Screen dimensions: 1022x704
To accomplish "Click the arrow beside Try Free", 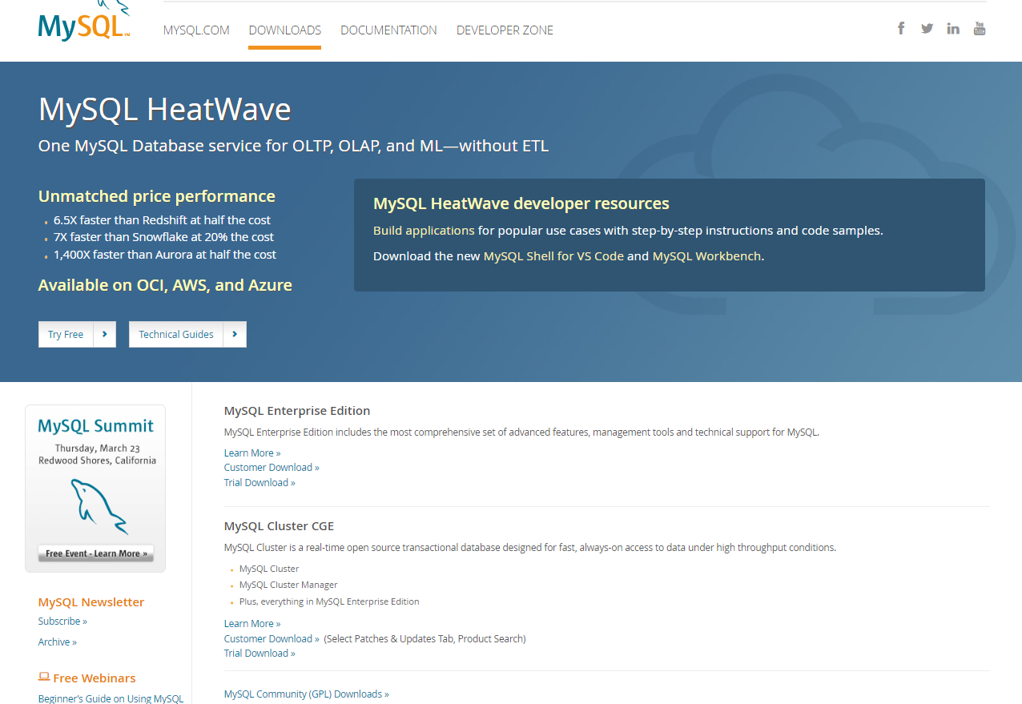I will [105, 334].
